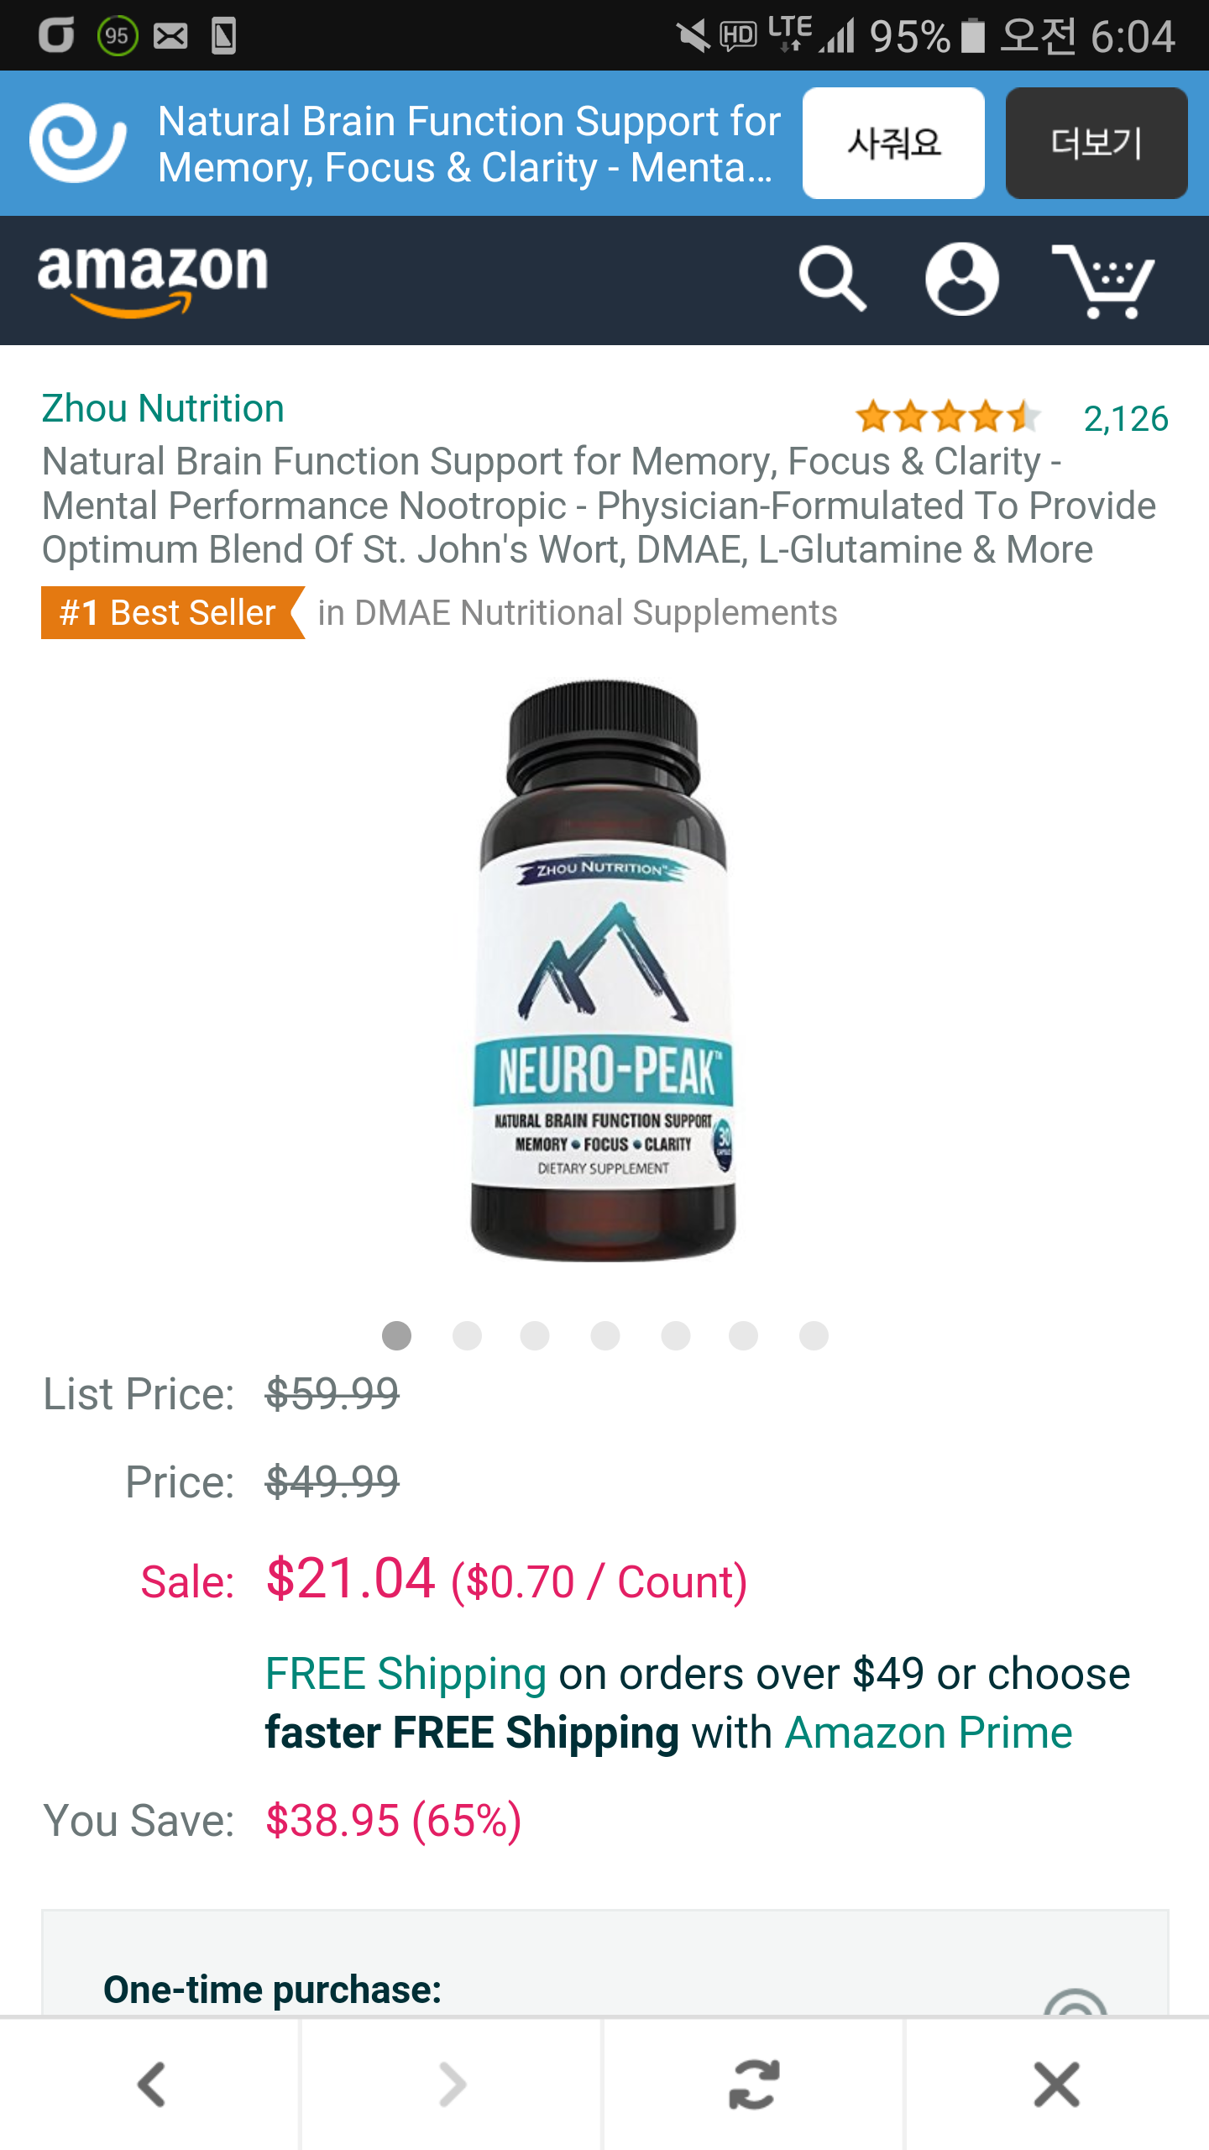
Task: Tap the 사줘요 button
Action: 893,143
